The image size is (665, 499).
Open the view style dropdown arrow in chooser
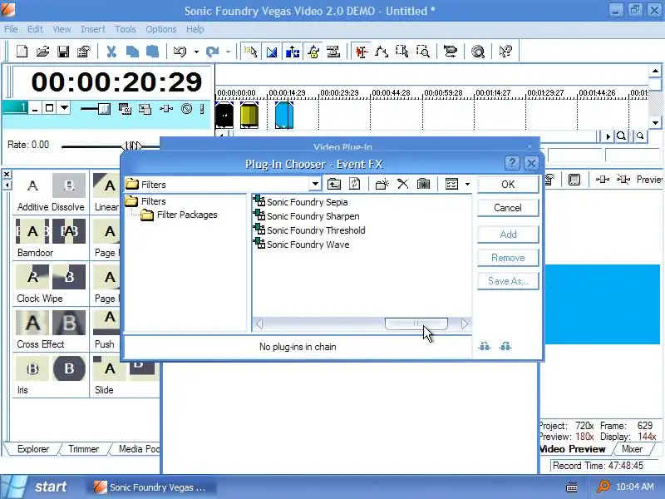click(467, 184)
